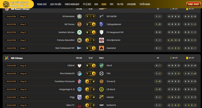This screenshot has width=202, height=108.
Task: Click the Cược 8XBET button
Action: click(x=193, y=4)
